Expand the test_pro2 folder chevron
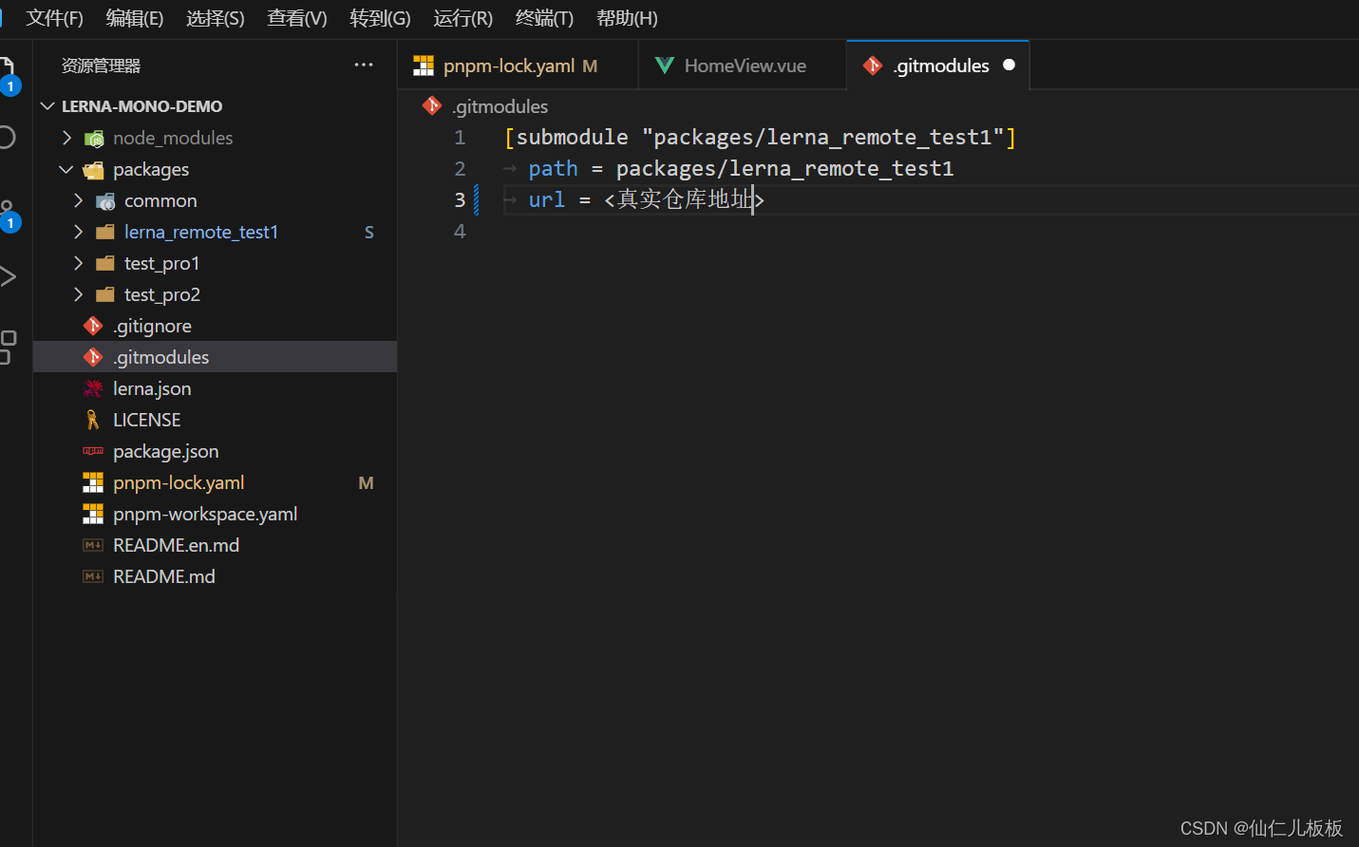Image resolution: width=1359 pixels, height=847 pixels. (x=78, y=295)
